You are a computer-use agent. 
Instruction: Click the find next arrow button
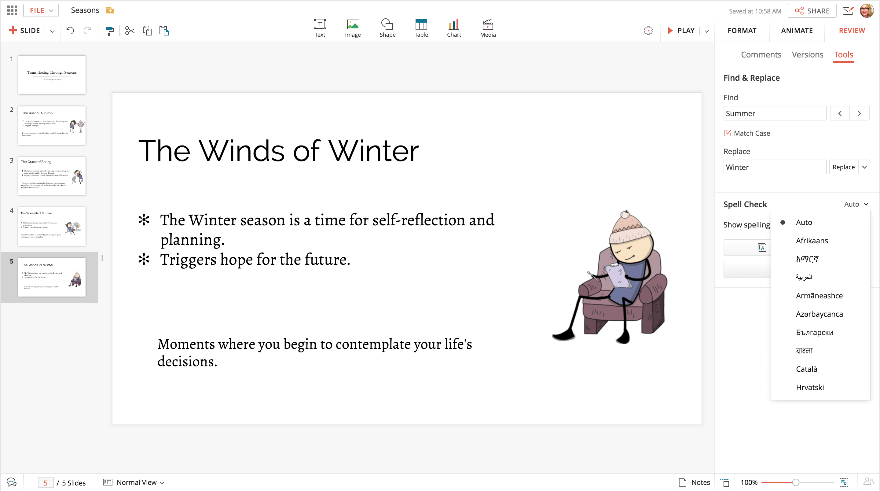pos(859,113)
